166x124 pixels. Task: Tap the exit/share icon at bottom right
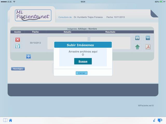[160, 120]
